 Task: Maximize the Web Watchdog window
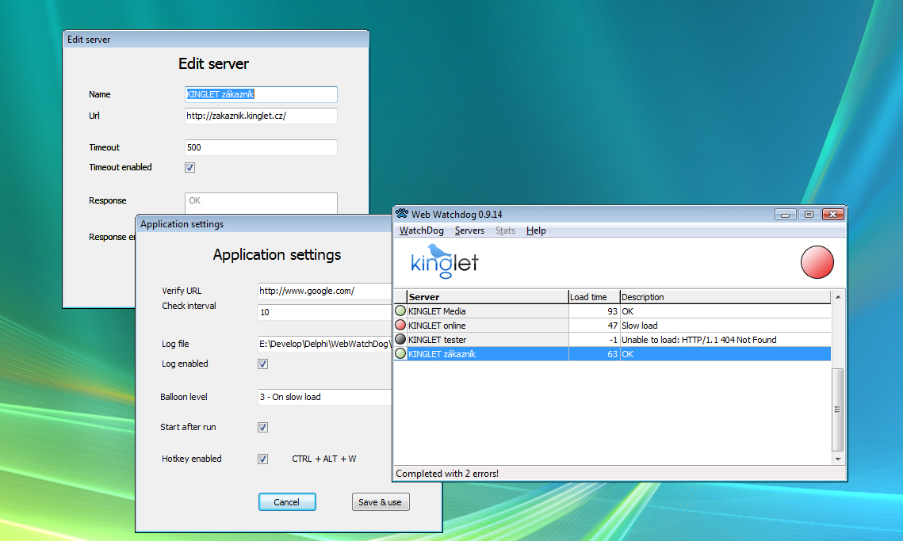click(809, 215)
